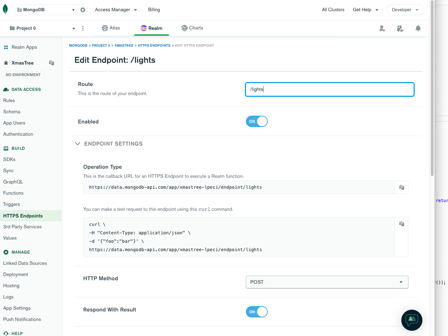Open the Billing menu item
Image resolution: width=448 pixels, height=336 pixels.
click(154, 10)
